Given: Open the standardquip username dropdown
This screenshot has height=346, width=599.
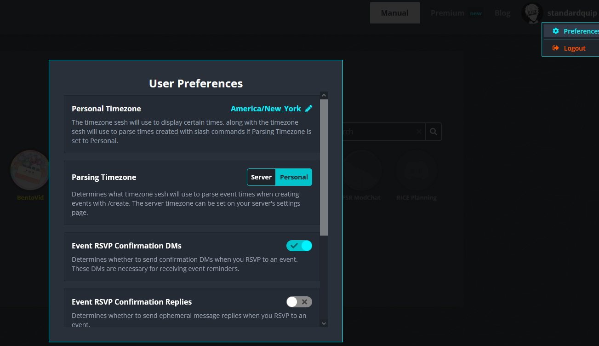Looking at the screenshot, I should [572, 13].
